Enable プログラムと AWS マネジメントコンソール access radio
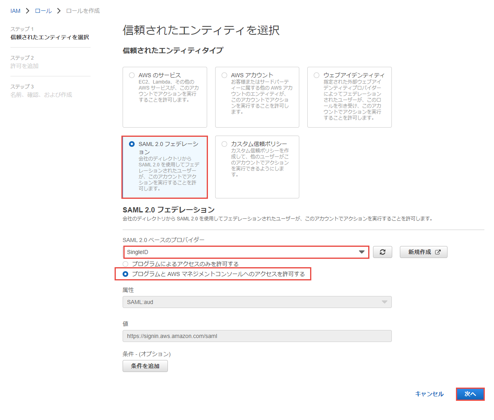This screenshot has width=494, height=420. tap(125, 274)
